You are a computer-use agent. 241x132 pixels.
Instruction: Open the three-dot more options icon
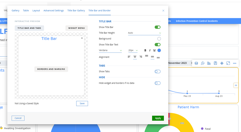[x=235, y=63]
